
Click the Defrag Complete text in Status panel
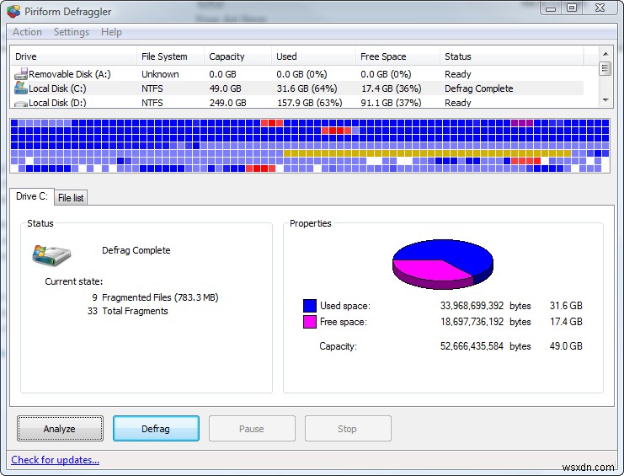pos(136,250)
